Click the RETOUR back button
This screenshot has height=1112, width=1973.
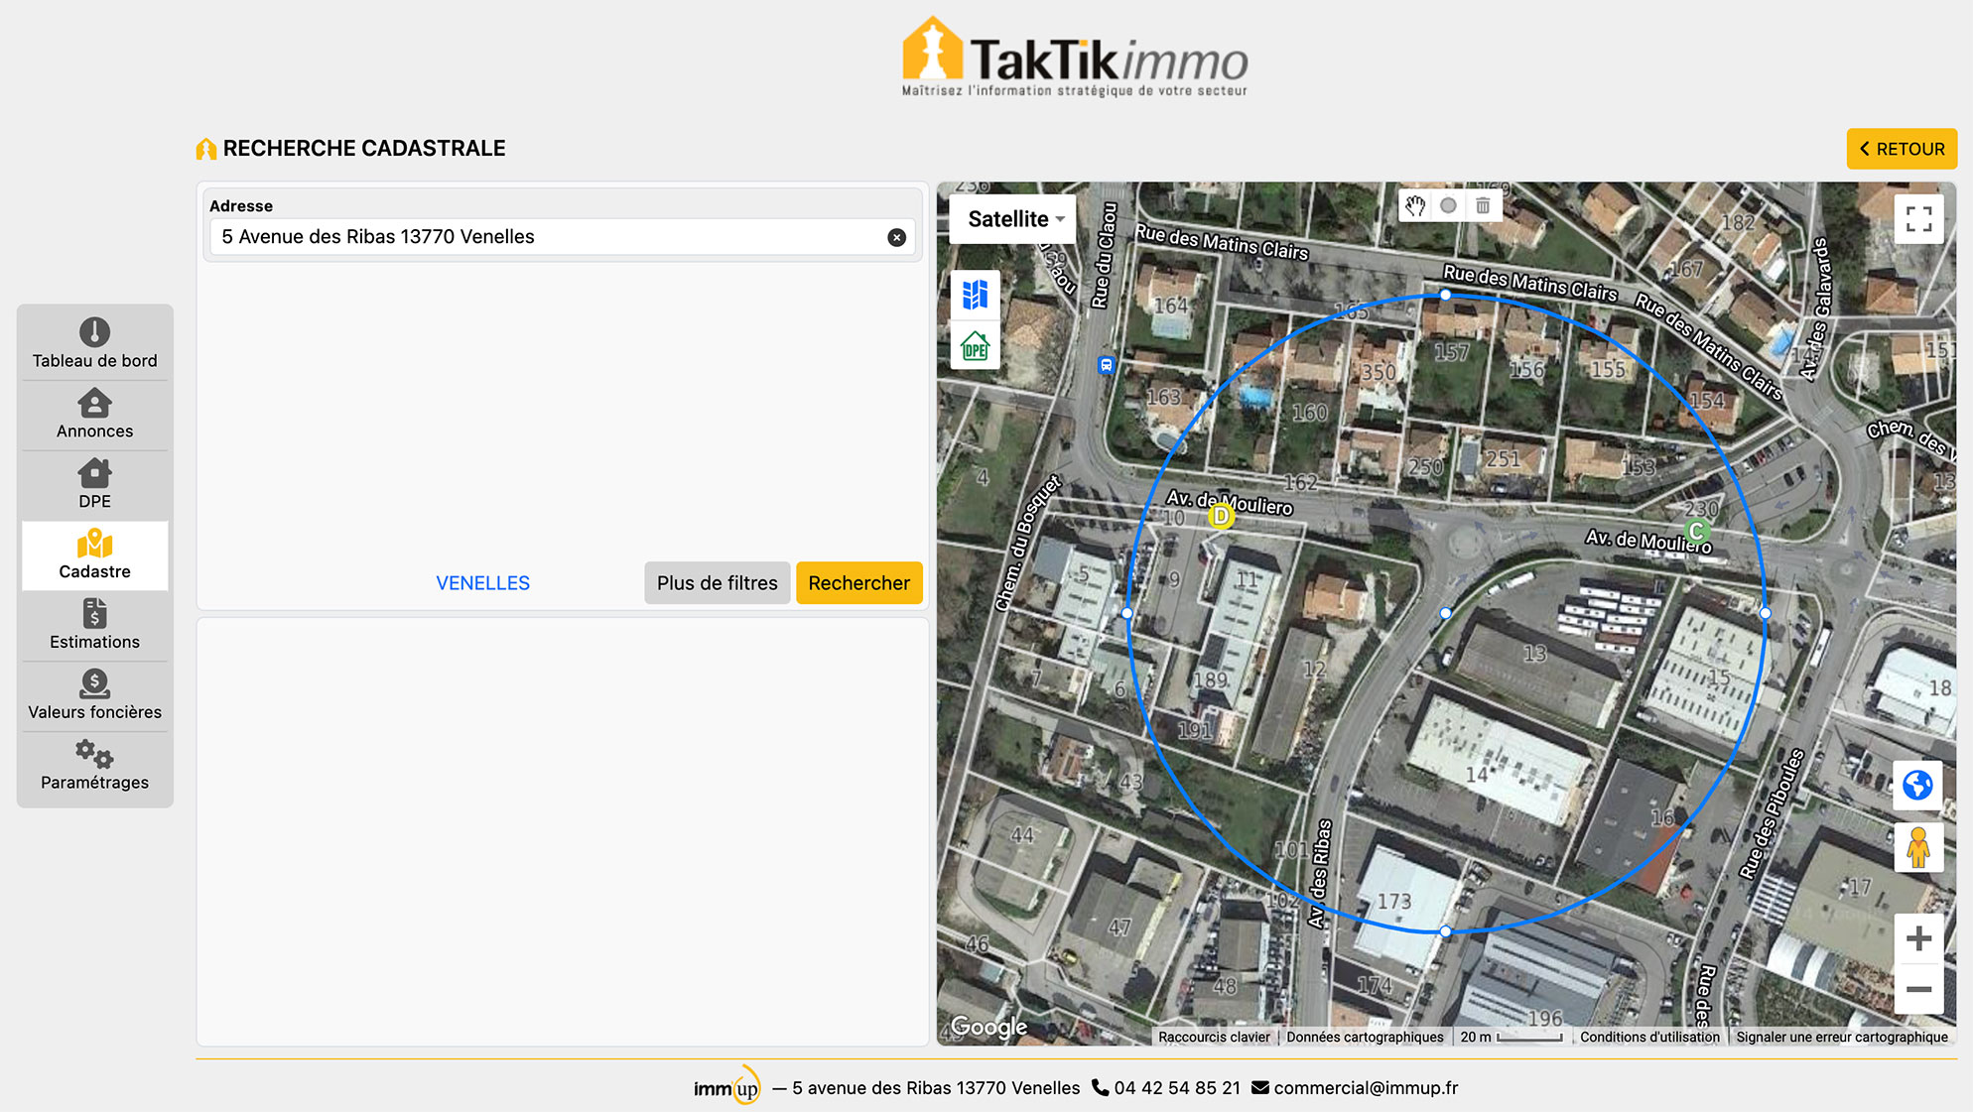[1902, 149]
